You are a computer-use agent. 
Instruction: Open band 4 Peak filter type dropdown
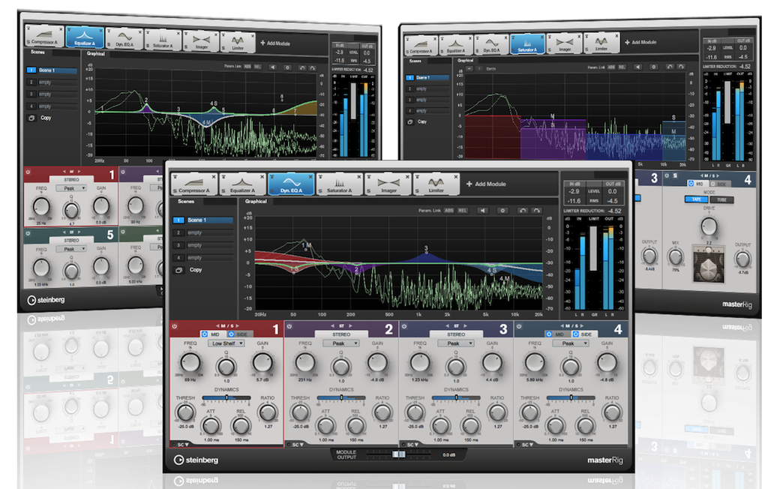571,343
